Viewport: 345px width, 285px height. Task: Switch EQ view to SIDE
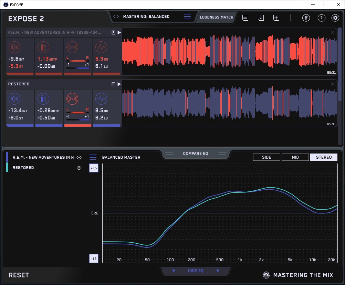coord(266,157)
